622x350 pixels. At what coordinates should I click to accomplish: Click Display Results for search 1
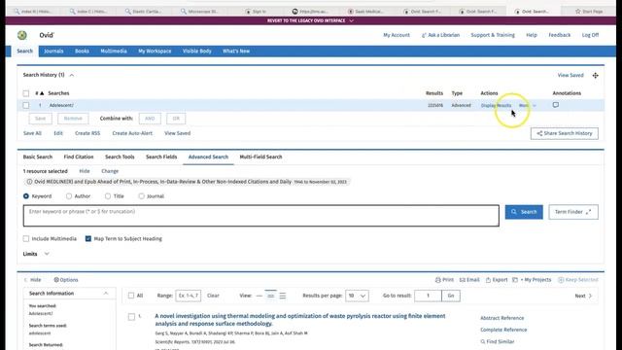click(x=496, y=106)
